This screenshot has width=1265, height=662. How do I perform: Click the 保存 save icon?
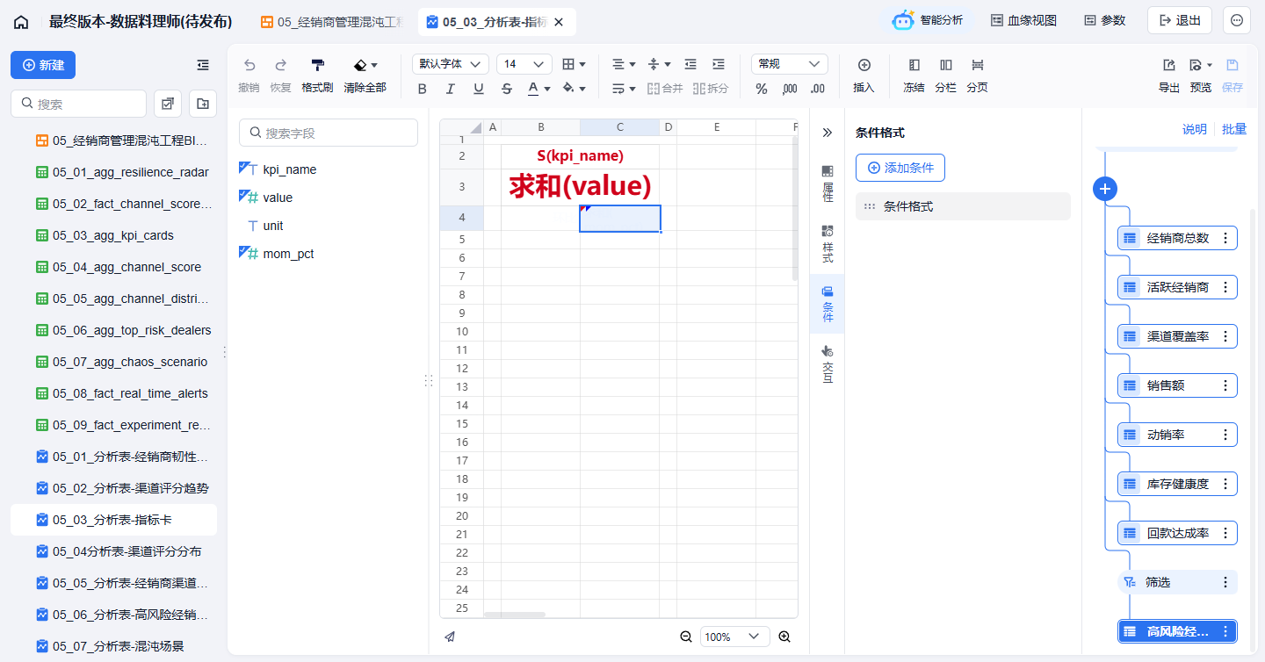tap(1232, 65)
